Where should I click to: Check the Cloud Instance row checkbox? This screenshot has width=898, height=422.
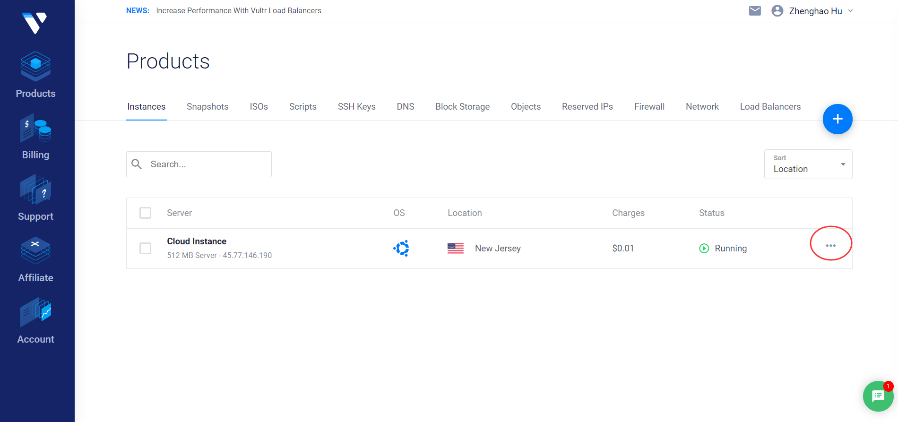click(145, 248)
